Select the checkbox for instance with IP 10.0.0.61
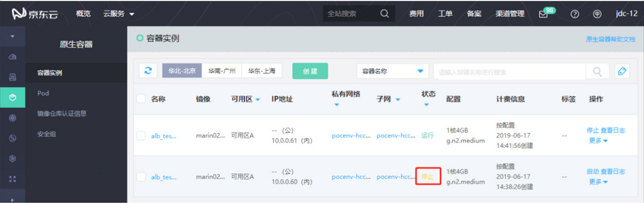This screenshot has width=644, height=203. pos(141,136)
